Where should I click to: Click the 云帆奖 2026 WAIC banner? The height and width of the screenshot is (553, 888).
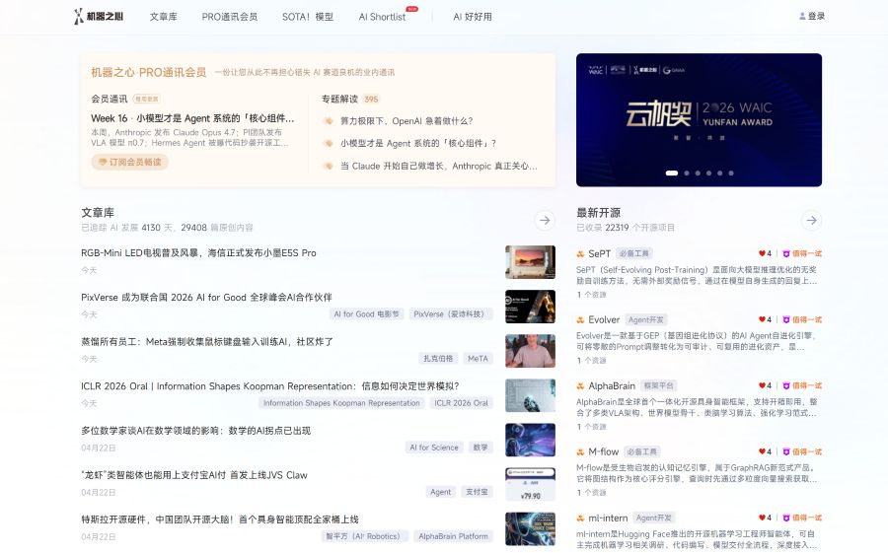(699, 120)
